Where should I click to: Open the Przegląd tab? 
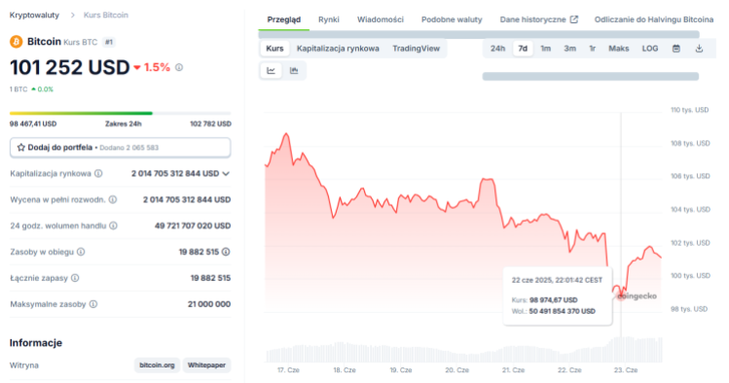point(284,19)
